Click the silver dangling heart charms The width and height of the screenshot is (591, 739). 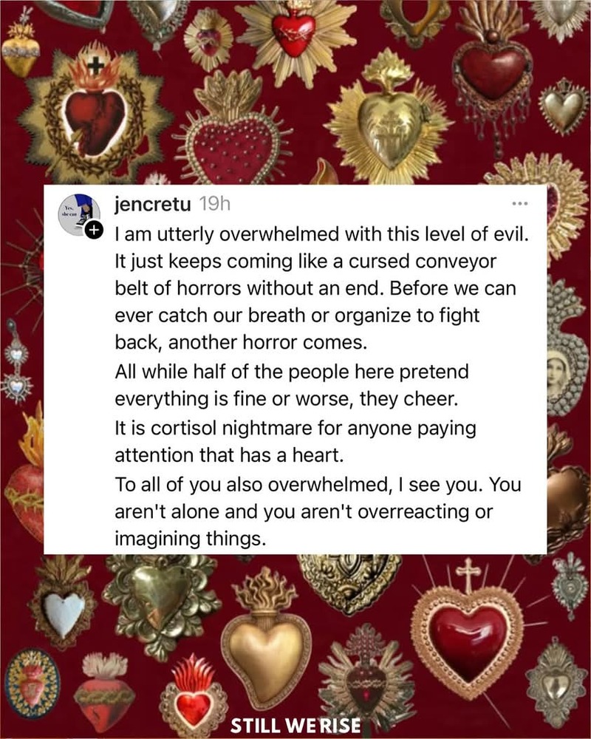[17, 362]
